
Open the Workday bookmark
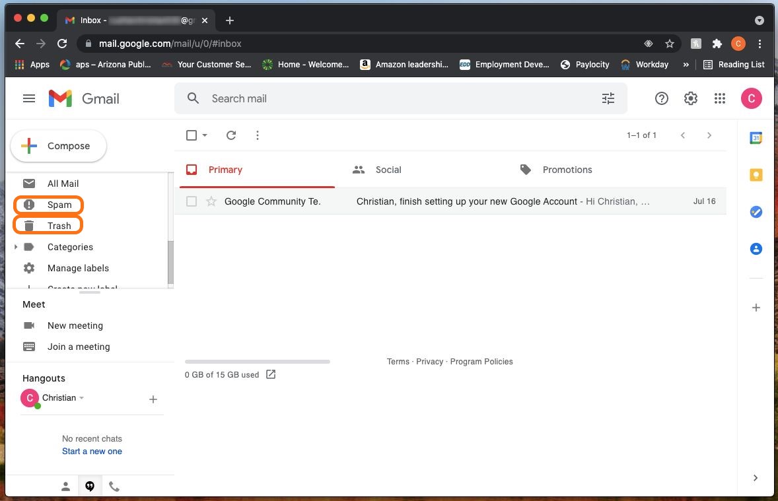pyautogui.click(x=645, y=65)
